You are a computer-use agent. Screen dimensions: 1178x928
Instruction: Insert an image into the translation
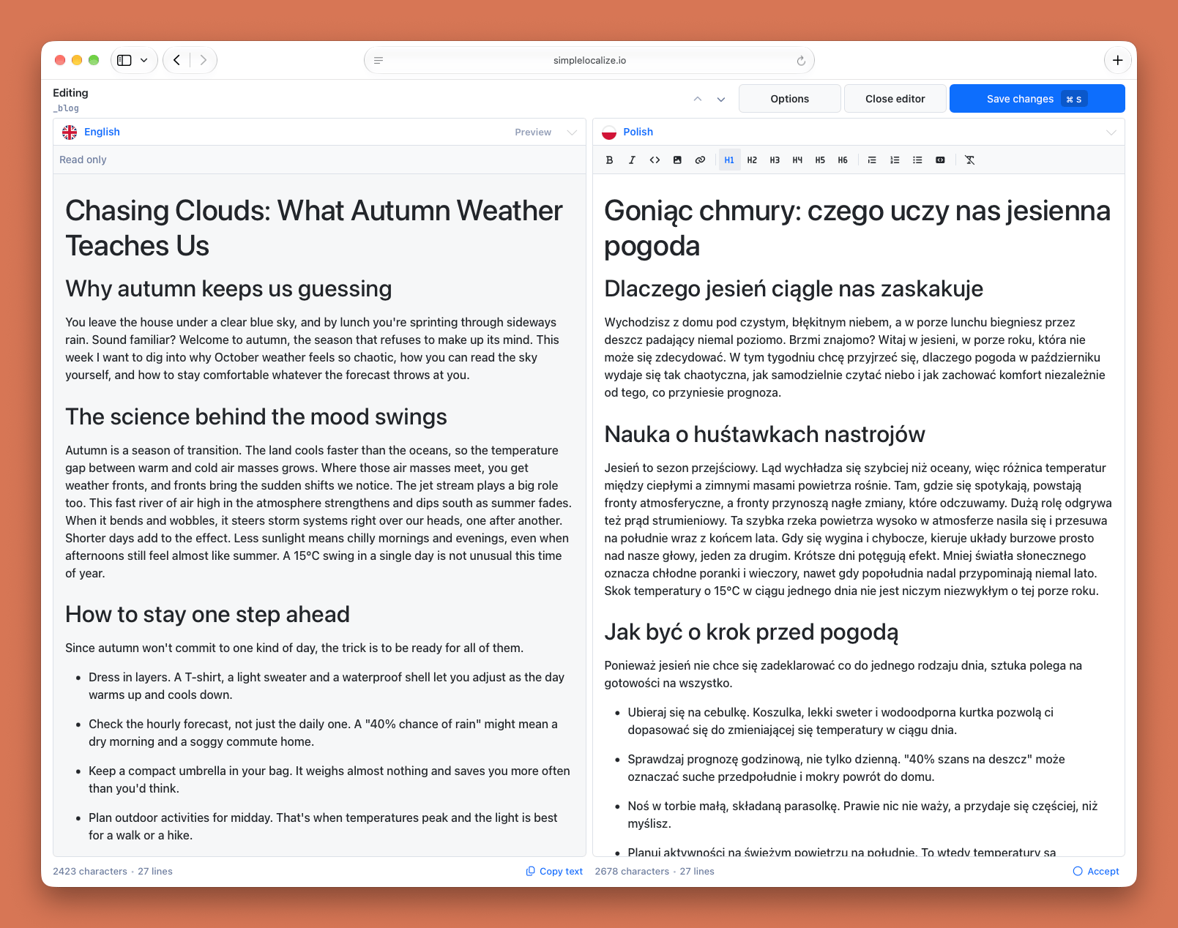pos(677,160)
